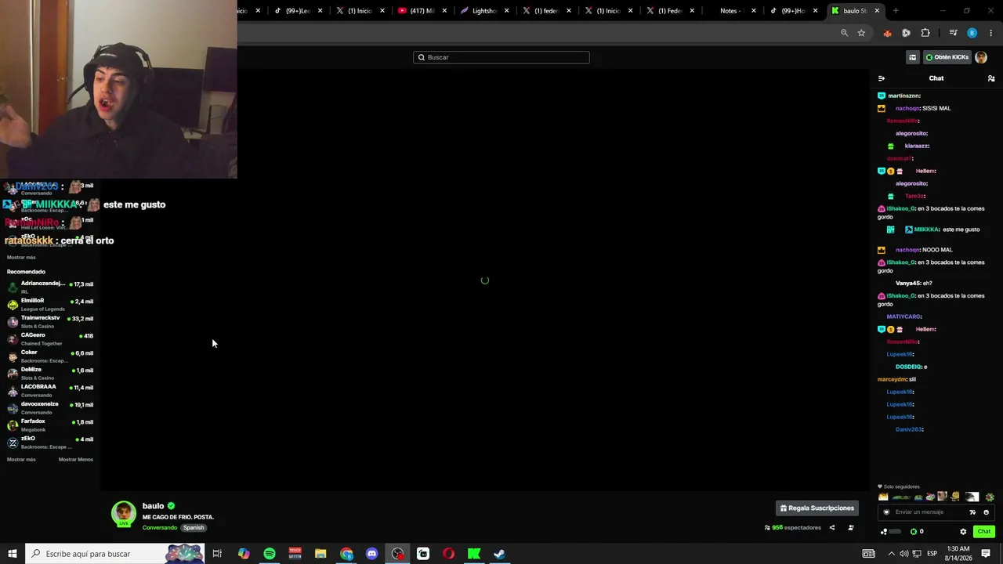The width and height of the screenshot is (1003, 564).
Task: Open the emote picker in chat input
Action: point(986,512)
